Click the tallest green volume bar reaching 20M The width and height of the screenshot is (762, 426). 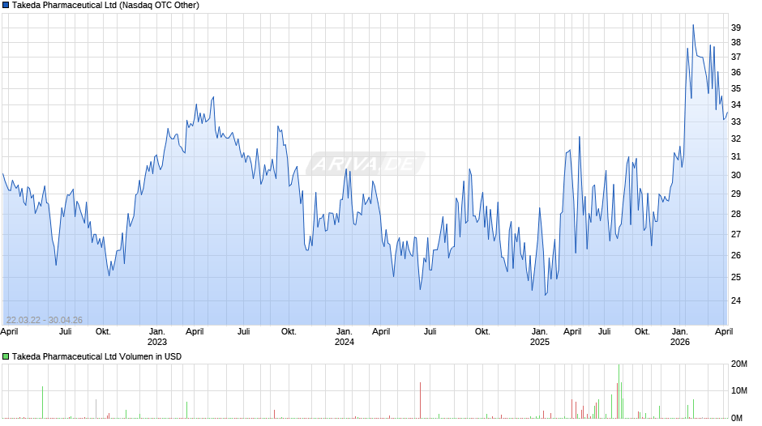pyautogui.click(x=619, y=391)
